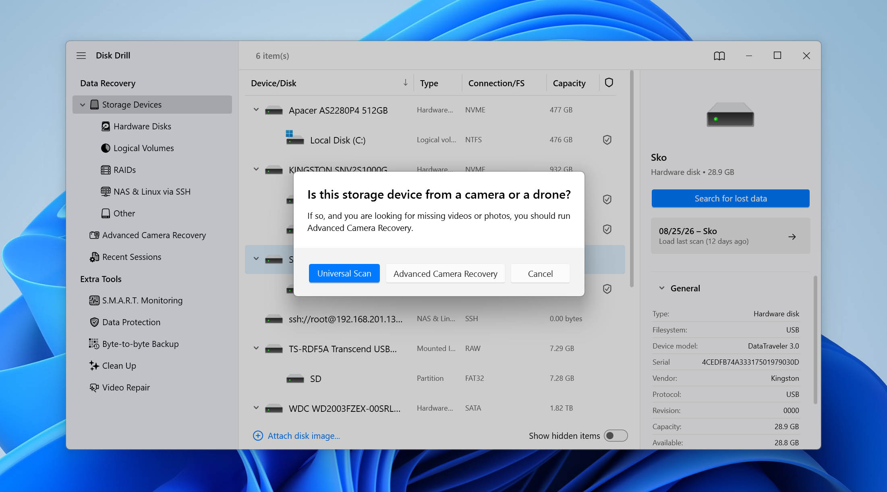Viewport: 887px width, 492px height.
Task: Open NAS & Linux via SSH
Action: coord(152,192)
